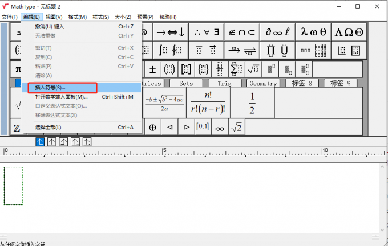Screen dimensions: 388x246
Task: Choose 打开数学输入面板(M)... menu item
Action: tap(81, 97)
